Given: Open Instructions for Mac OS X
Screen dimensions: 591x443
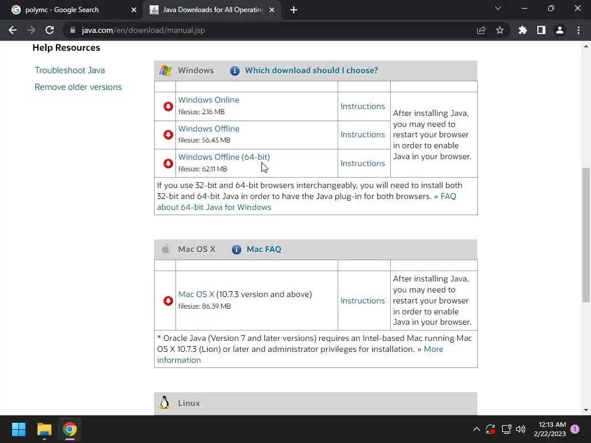Looking at the screenshot, I should [362, 301].
